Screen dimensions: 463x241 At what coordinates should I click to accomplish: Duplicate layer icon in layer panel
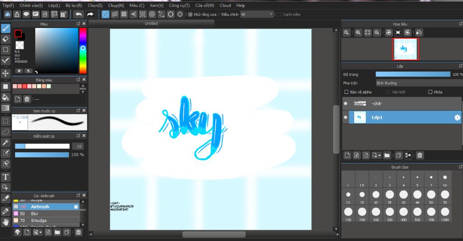click(399, 155)
